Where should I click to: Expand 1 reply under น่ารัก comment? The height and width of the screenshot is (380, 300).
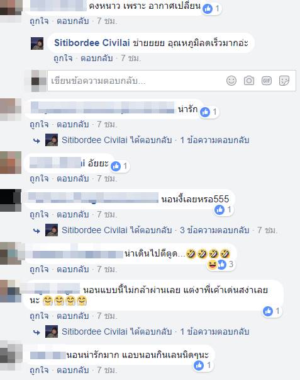click(x=214, y=140)
